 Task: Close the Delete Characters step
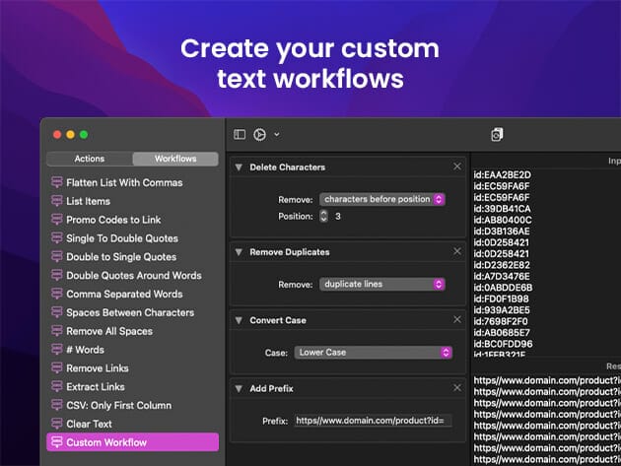(x=457, y=166)
